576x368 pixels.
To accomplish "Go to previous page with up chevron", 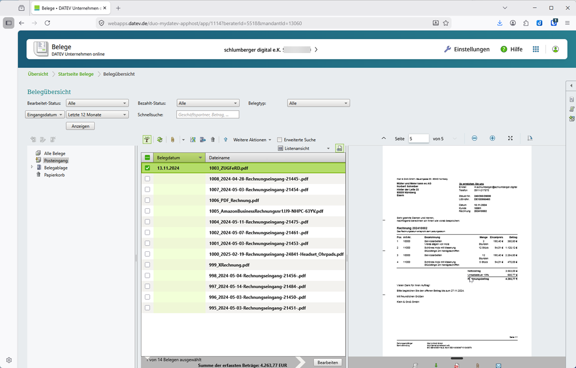I will tap(384, 139).
